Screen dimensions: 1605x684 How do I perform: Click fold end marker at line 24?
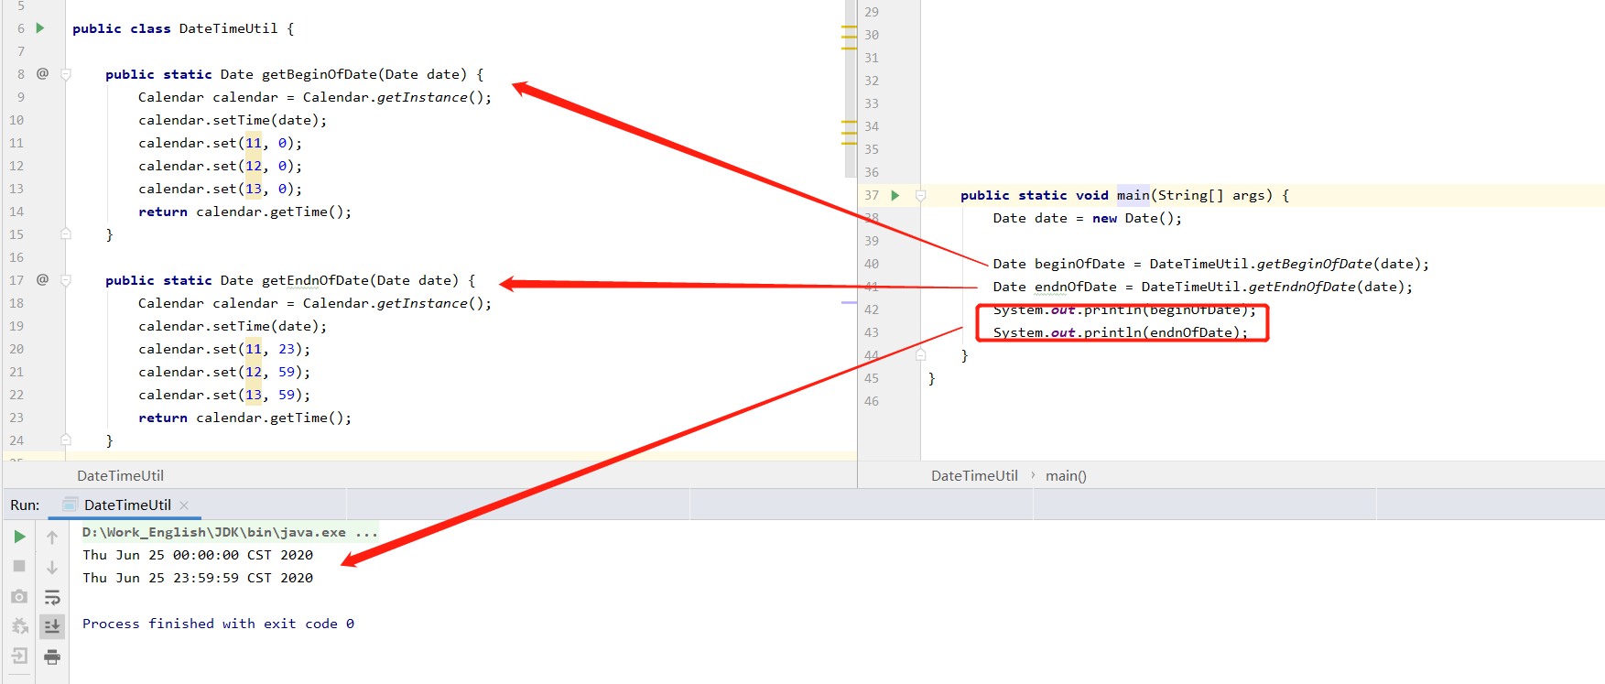coord(66,440)
